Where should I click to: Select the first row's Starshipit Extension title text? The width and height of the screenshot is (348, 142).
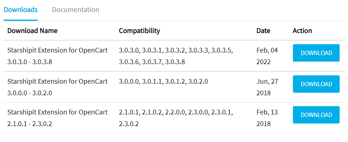click(58, 50)
